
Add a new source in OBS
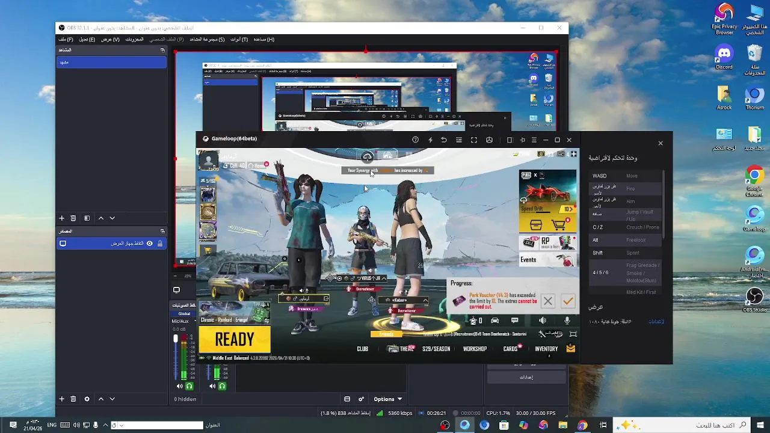(61, 399)
